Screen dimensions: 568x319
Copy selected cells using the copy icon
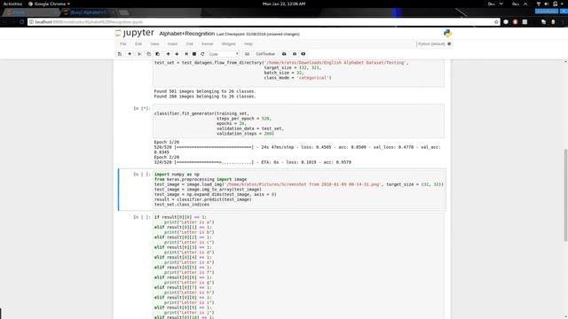(x=148, y=54)
